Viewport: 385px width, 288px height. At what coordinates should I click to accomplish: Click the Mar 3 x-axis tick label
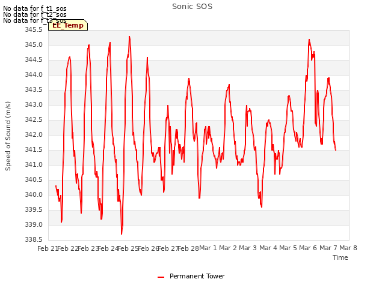(248, 248)
